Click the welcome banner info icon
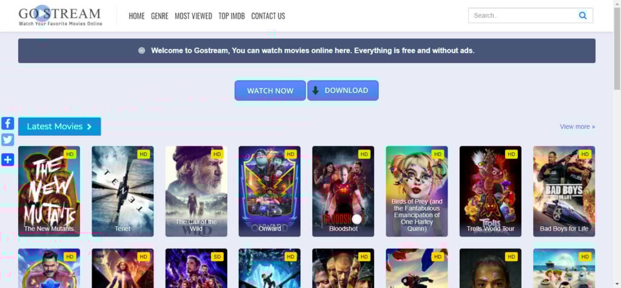The height and width of the screenshot is (288, 621). [142, 51]
